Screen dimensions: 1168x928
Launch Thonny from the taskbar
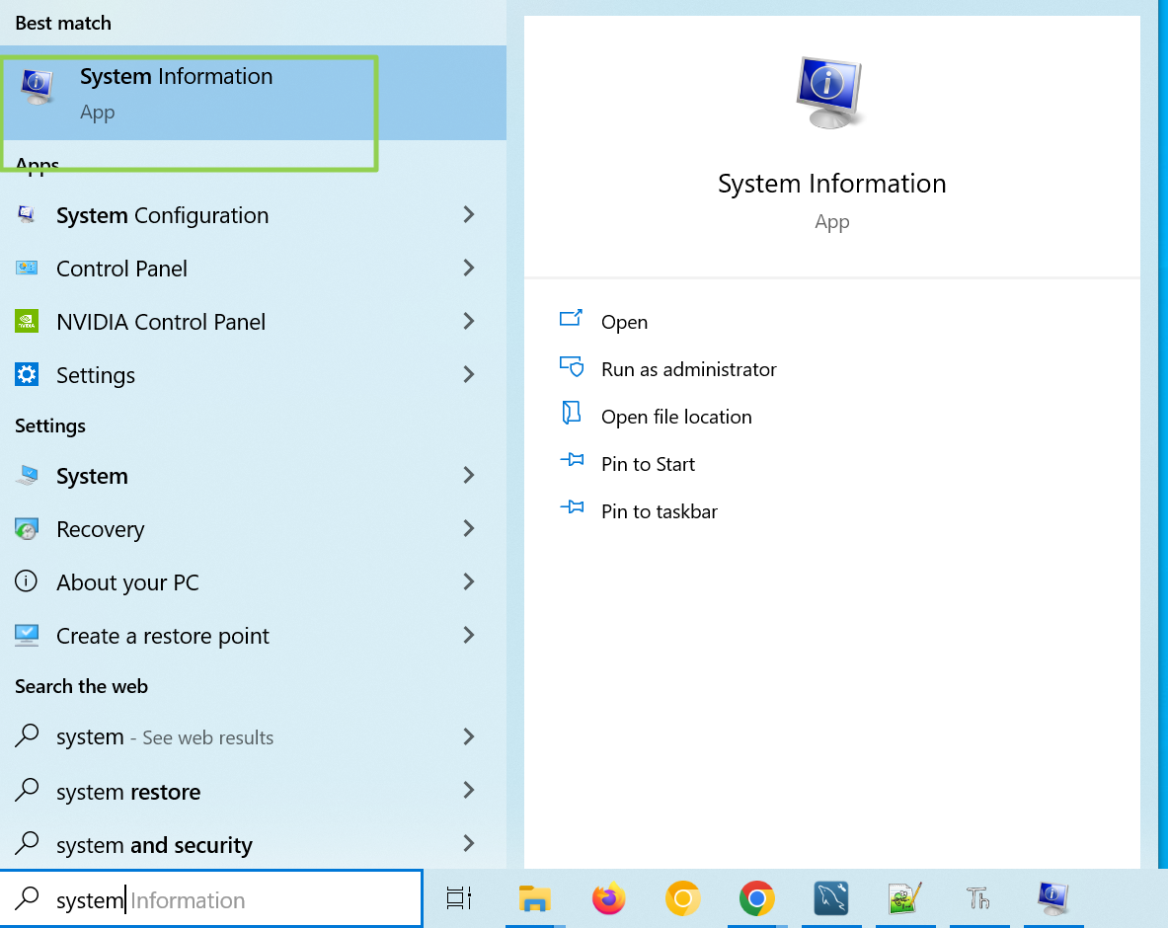click(x=978, y=899)
